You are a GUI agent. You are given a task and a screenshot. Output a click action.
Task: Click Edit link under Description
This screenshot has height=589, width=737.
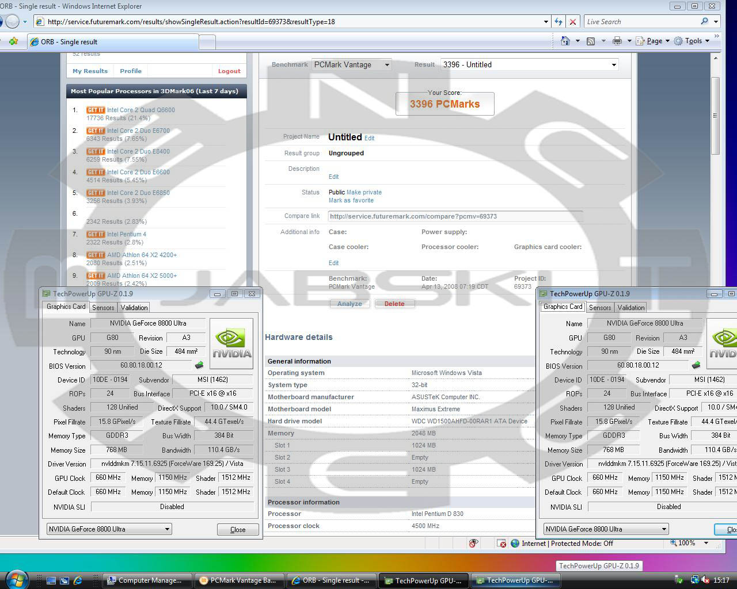(x=334, y=177)
